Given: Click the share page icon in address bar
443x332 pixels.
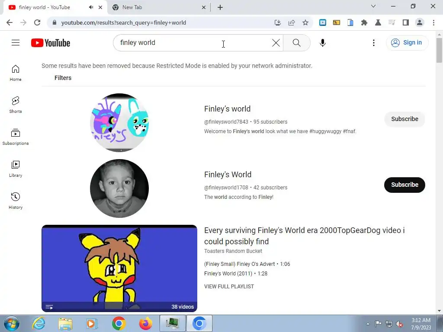Looking at the screenshot, I should [x=292, y=22].
